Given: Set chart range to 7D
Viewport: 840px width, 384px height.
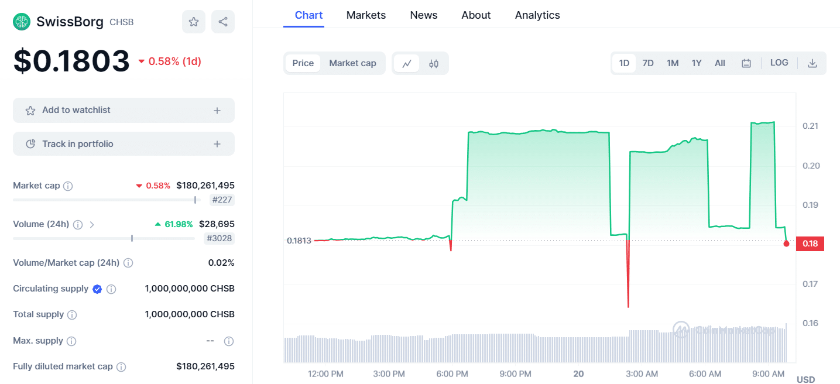Looking at the screenshot, I should [648, 63].
